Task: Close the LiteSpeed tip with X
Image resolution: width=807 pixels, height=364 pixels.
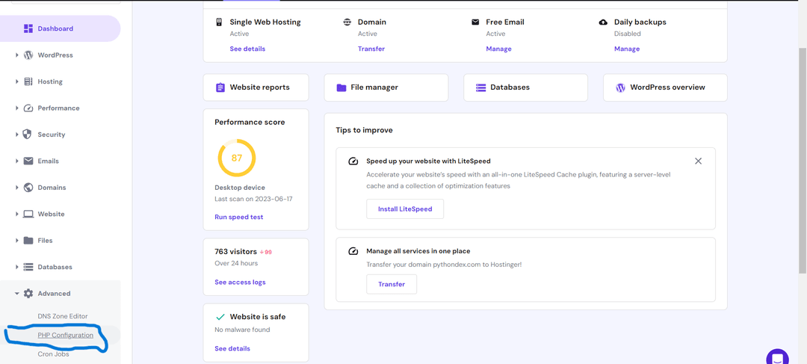Action: [x=698, y=161]
